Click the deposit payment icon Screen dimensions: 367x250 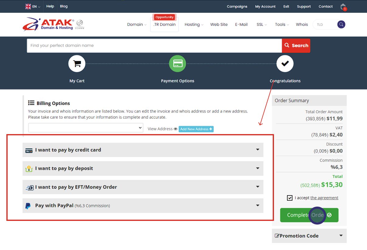coord(29,169)
